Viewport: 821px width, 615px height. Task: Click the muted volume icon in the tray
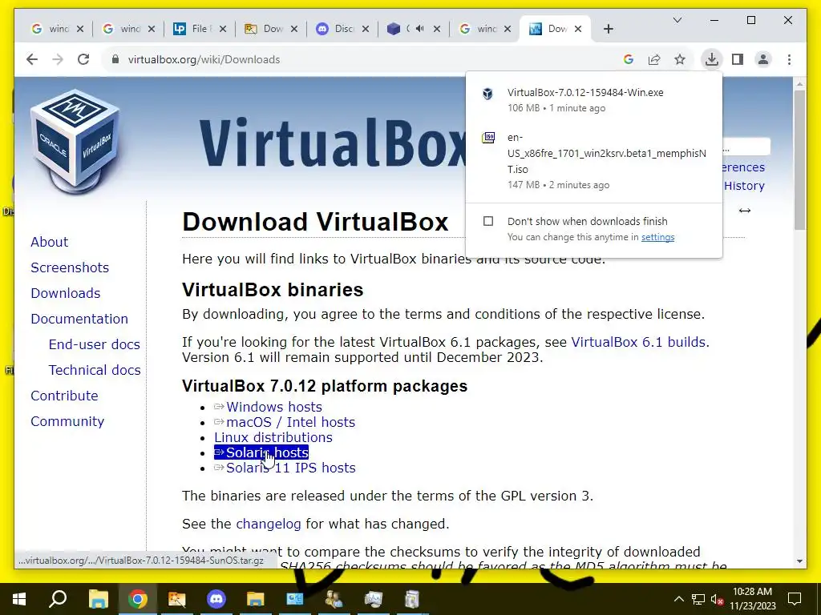coord(717,599)
